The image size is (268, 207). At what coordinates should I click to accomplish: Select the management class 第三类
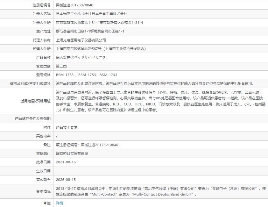61,66
